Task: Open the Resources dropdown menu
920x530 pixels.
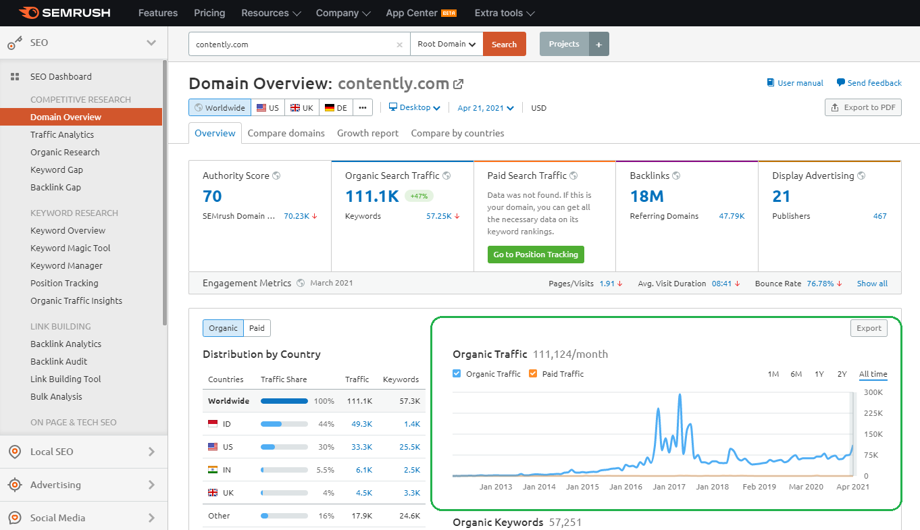Action: pos(271,13)
